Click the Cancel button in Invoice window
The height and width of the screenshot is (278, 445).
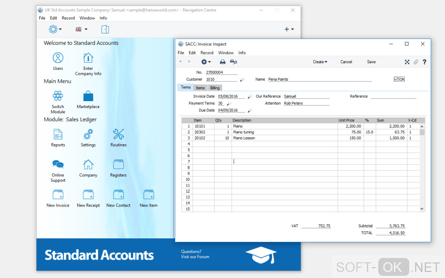pos(346,62)
